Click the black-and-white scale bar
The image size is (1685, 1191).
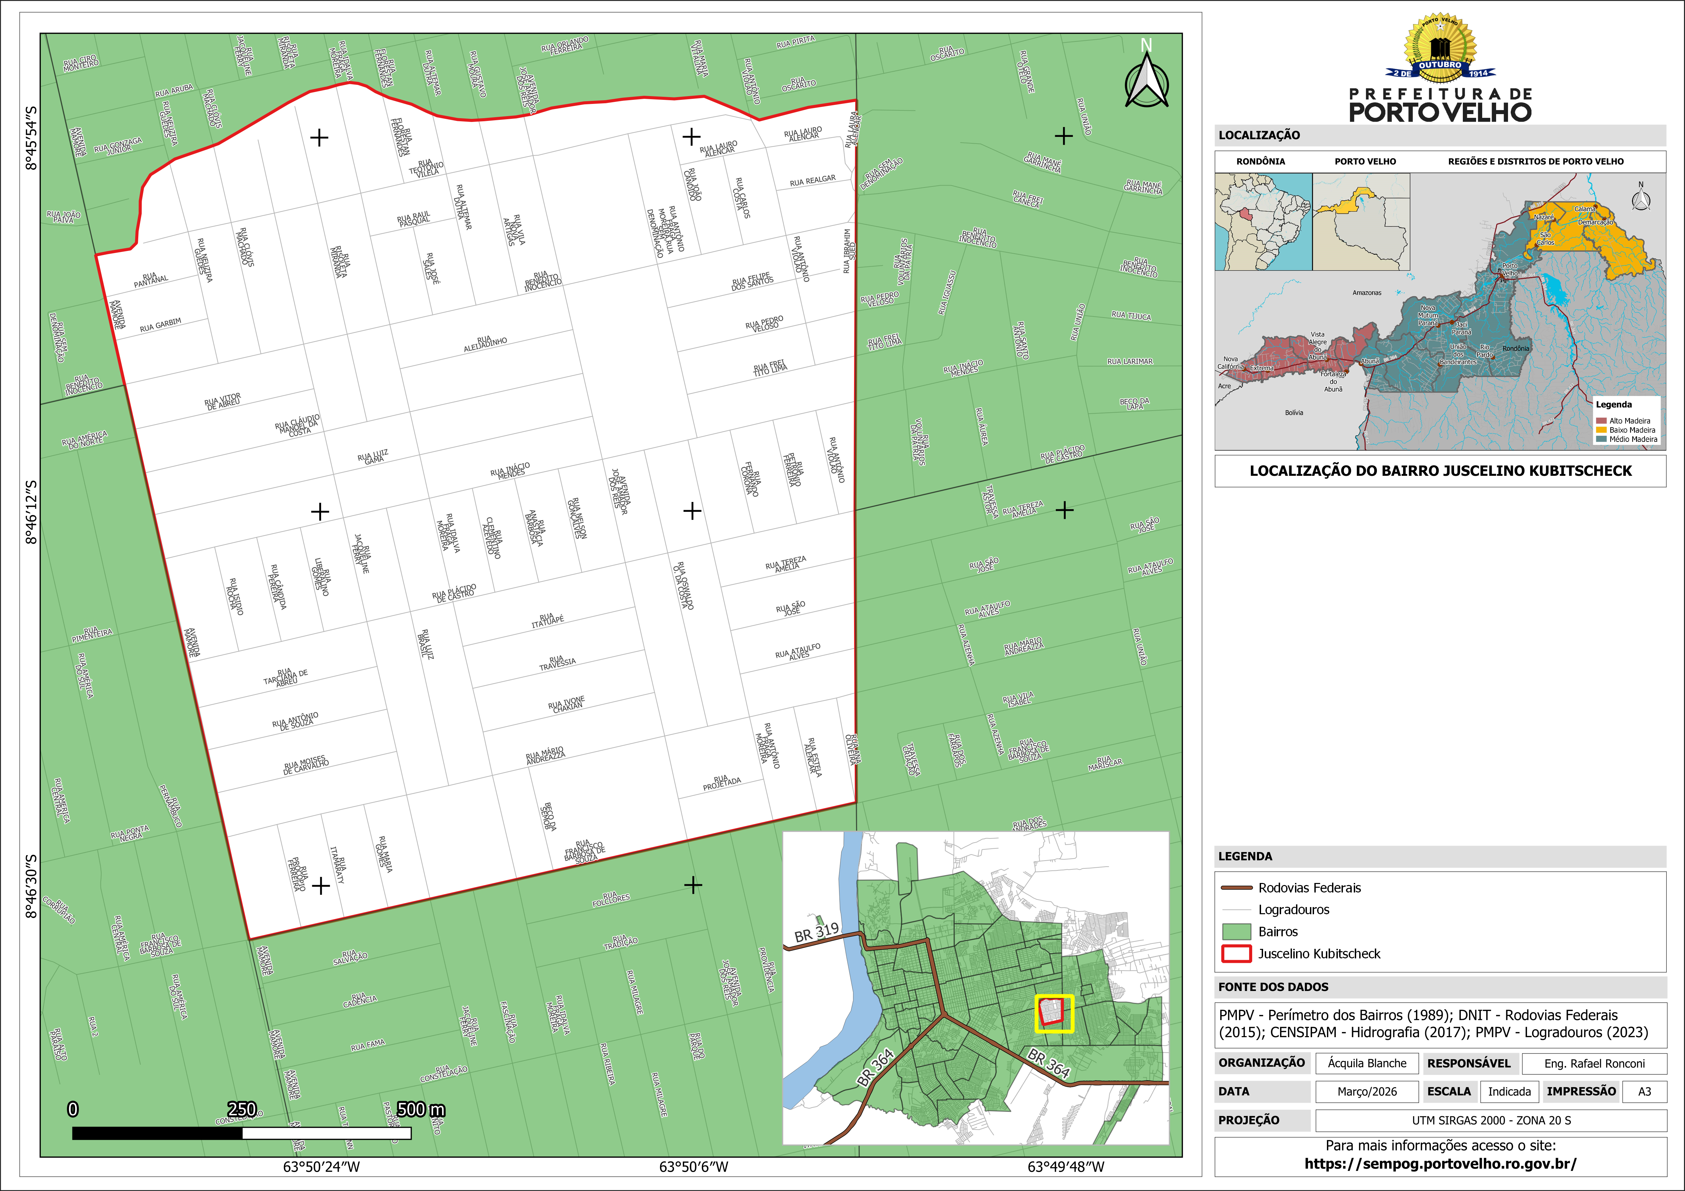pos(242,1133)
